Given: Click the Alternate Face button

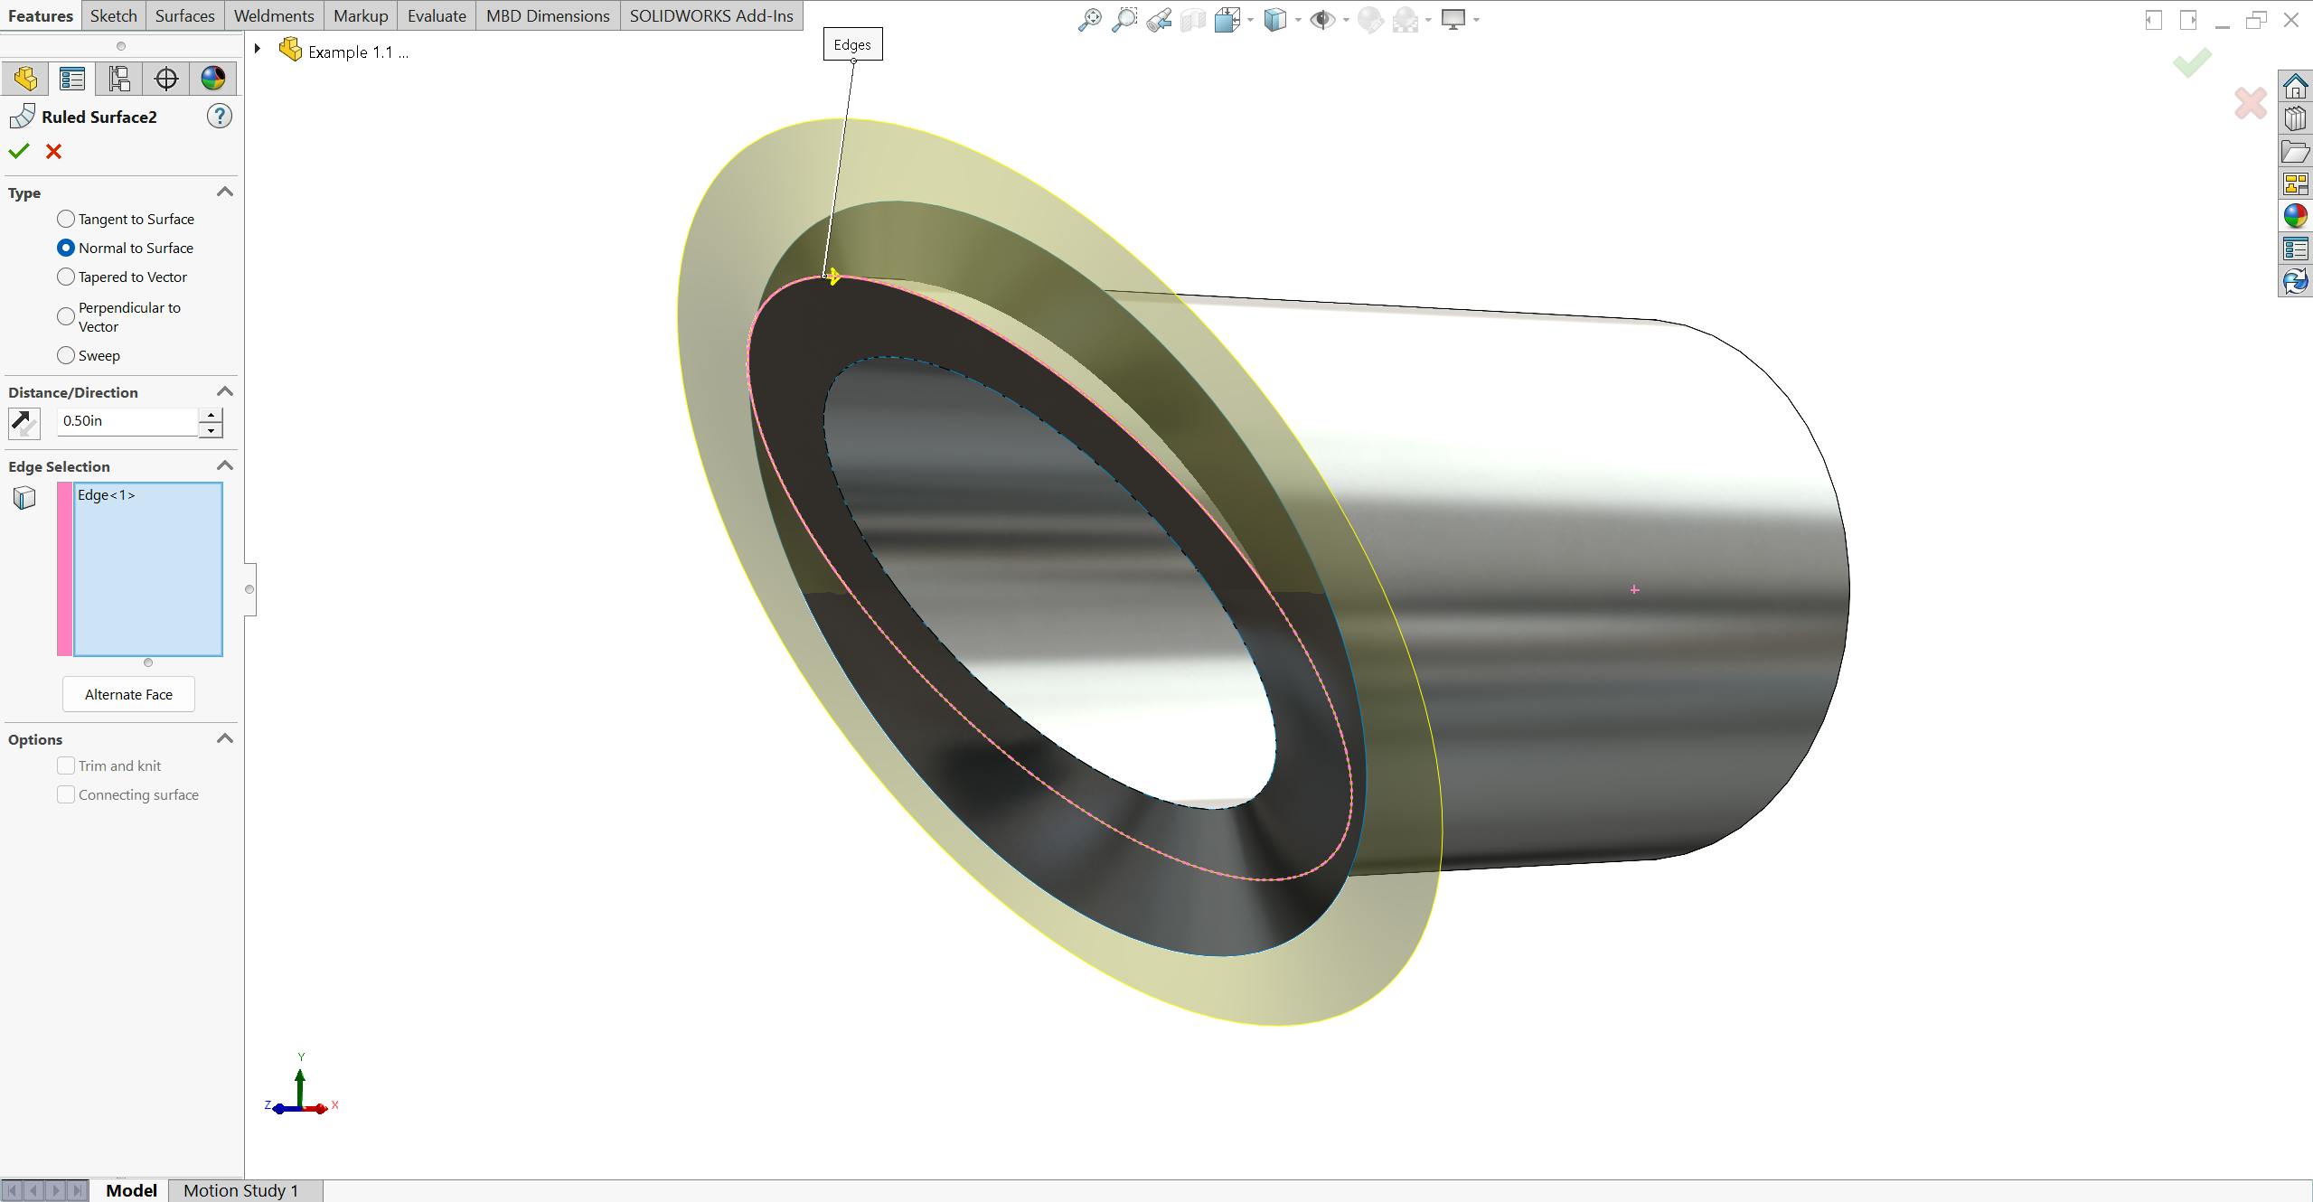Looking at the screenshot, I should (128, 693).
